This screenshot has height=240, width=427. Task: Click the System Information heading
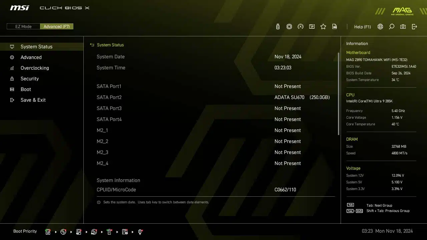pos(118,180)
